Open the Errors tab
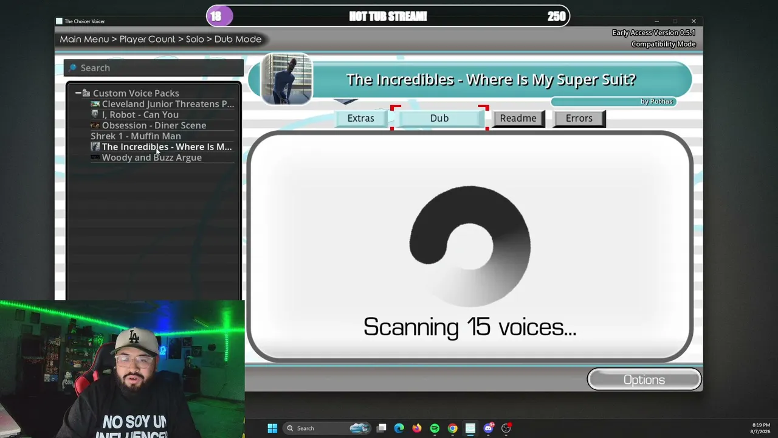The height and width of the screenshot is (438, 778). pos(579,118)
